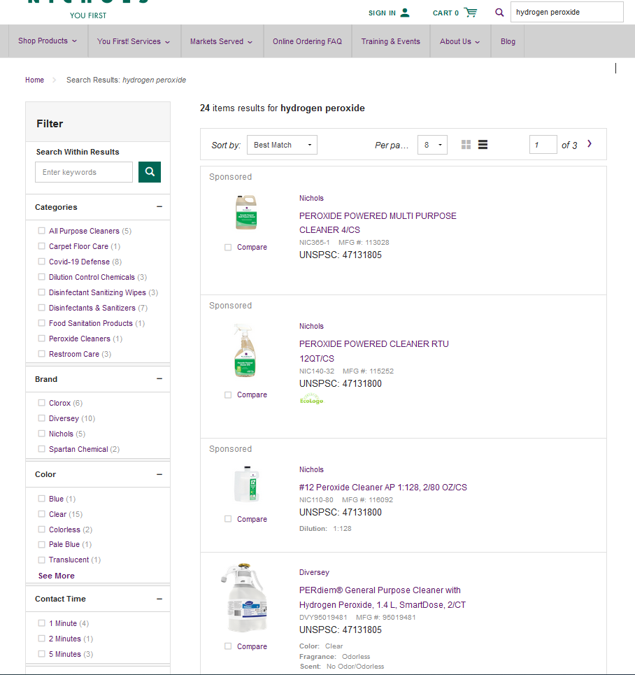635x675 pixels.
Task: Check the 2 Minutes contact time filter
Action: [x=42, y=639]
